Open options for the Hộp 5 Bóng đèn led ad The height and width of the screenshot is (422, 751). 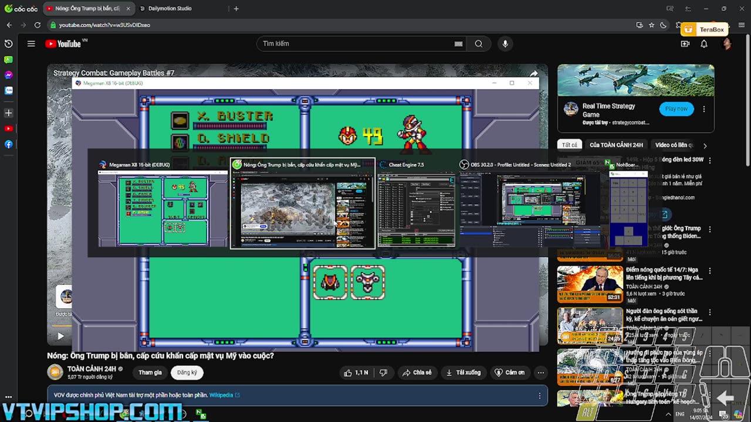point(710,160)
